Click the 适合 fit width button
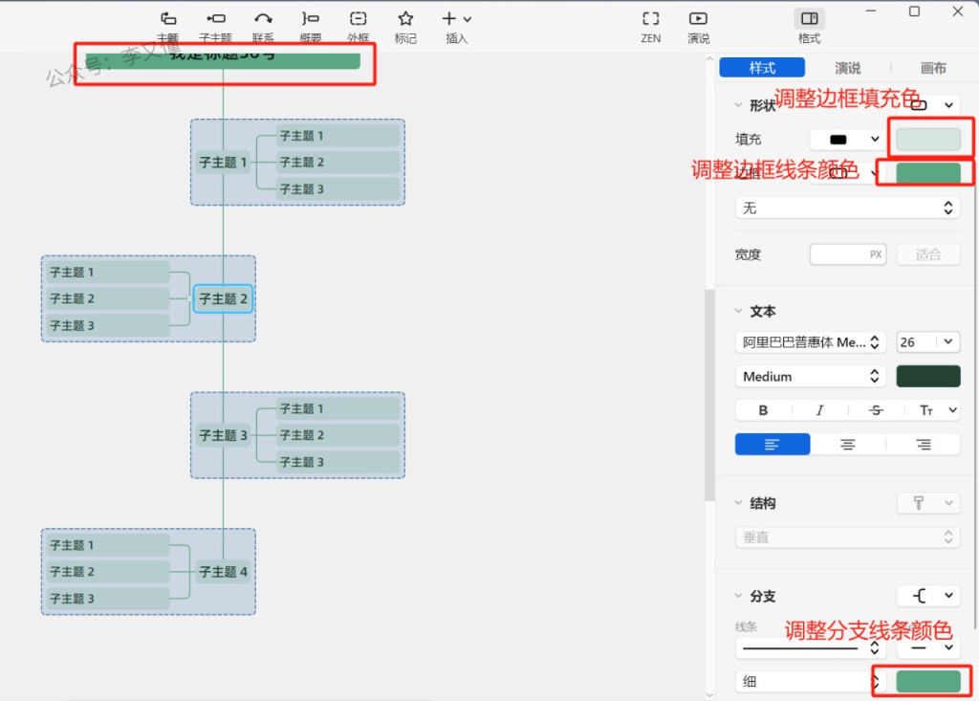Screen dimensions: 979x701 coord(927,254)
